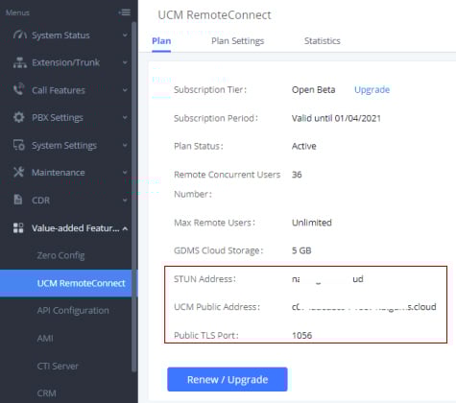The width and height of the screenshot is (456, 403).
Task: Click the System Settings monitor icon
Action: coord(19,145)
